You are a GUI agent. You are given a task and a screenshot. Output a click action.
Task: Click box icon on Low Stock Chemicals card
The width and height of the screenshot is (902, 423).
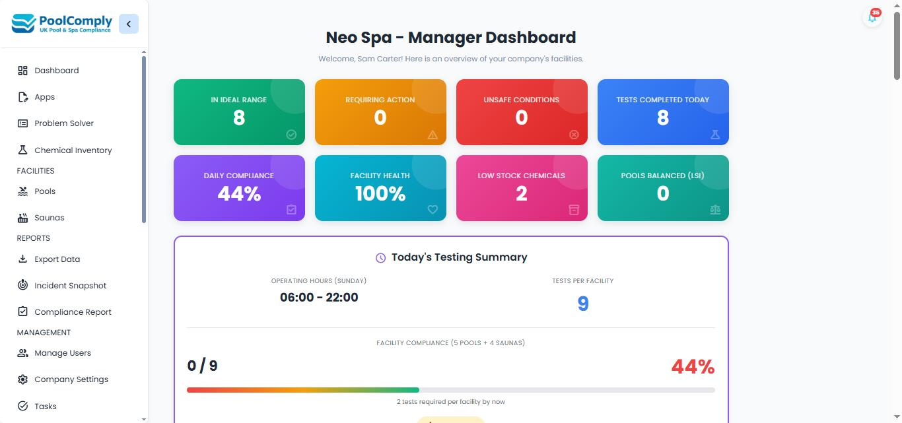point(574,210)
